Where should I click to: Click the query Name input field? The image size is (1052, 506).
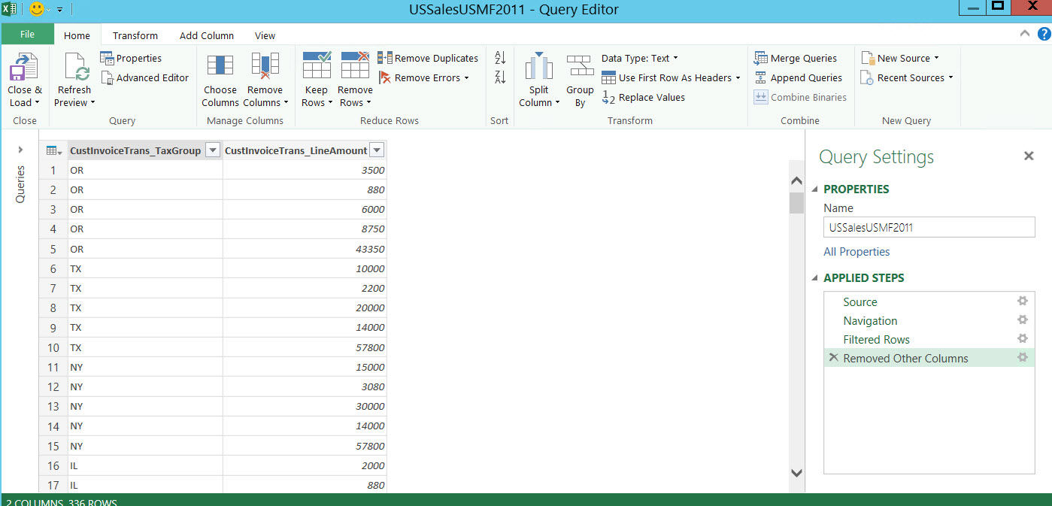coord(929,227)
